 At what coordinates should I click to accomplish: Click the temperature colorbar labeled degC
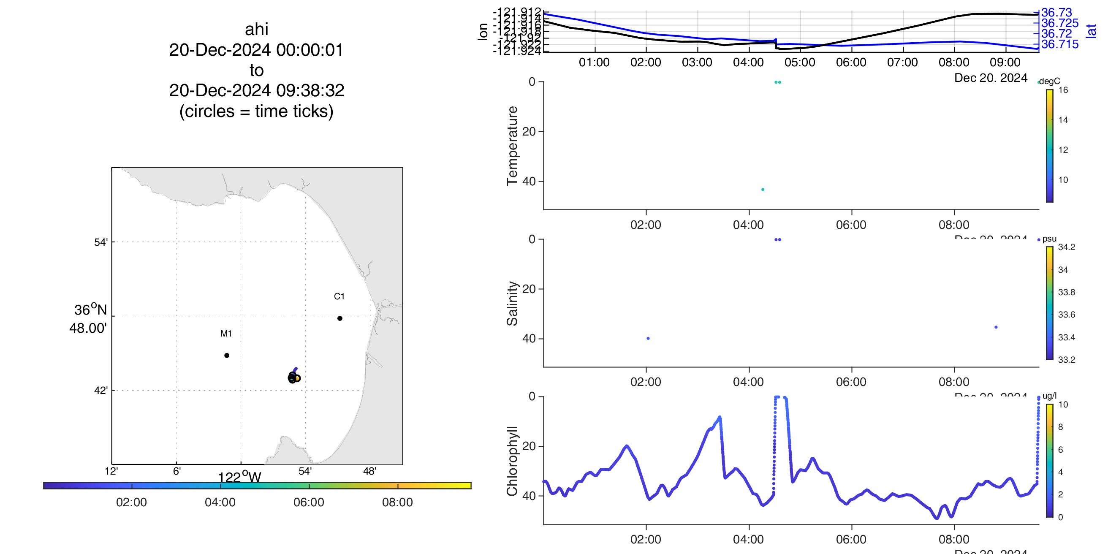tap(1049, 145)
